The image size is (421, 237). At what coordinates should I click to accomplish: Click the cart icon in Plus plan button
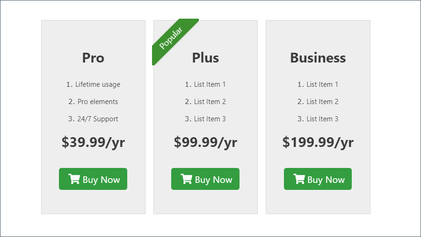click(x=186, y=179)
